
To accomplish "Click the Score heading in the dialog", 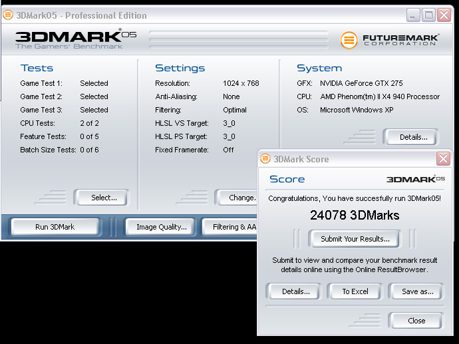I will pyautogui.click(x=287, y=179).
